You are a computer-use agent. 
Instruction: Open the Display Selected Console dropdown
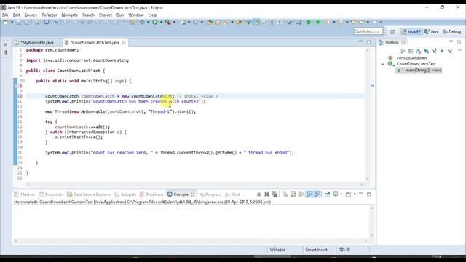tap(341, 194)
